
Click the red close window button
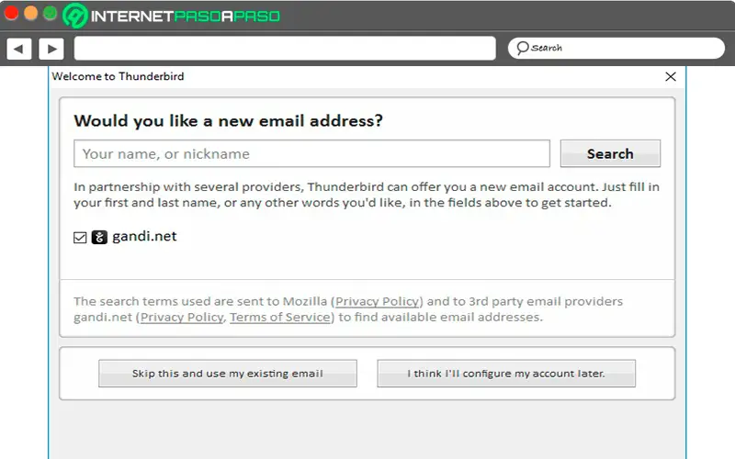(12, 13)
